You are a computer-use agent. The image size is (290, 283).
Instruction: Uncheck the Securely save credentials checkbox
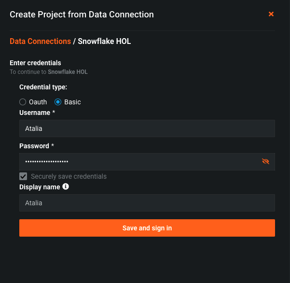[x=23, y=176]
